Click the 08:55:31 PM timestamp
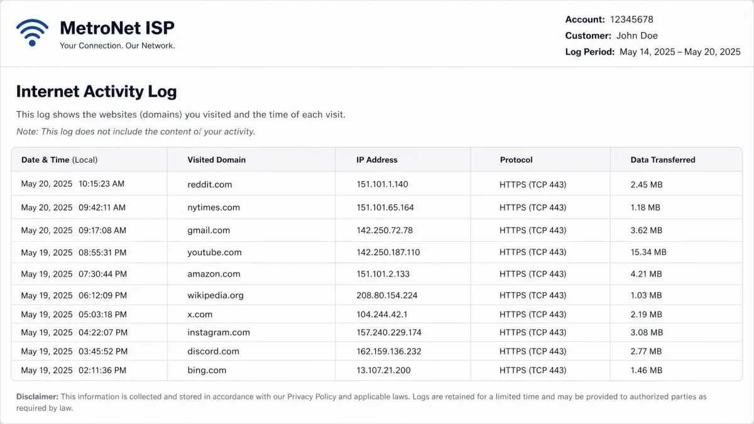The width and height of the screenshot is (754, 424). click(102, 253)
